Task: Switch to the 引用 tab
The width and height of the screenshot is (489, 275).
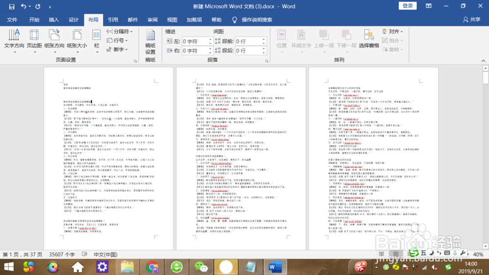Action: pyautogui.click(x=112, y=20)
